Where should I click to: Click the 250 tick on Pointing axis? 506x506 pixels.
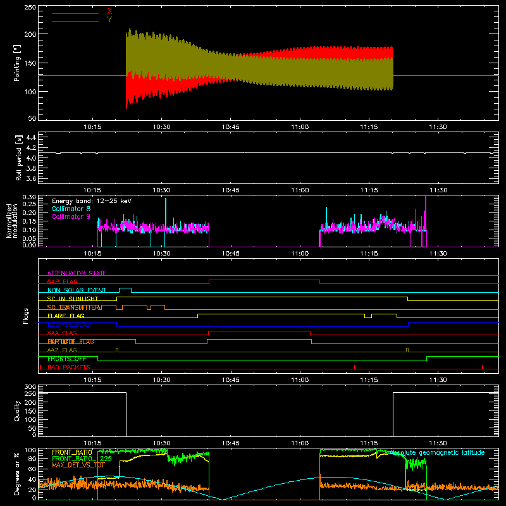(30, 8)
